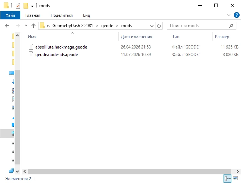Open Explorer help question mark icon
The width and height of the screenshot is (241, 183).
[236, 15]
